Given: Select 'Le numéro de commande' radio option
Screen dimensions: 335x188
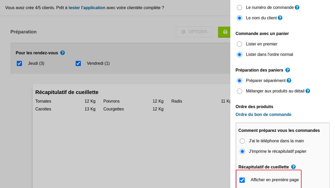Looking at the screenshot, I should pos(239,8).
